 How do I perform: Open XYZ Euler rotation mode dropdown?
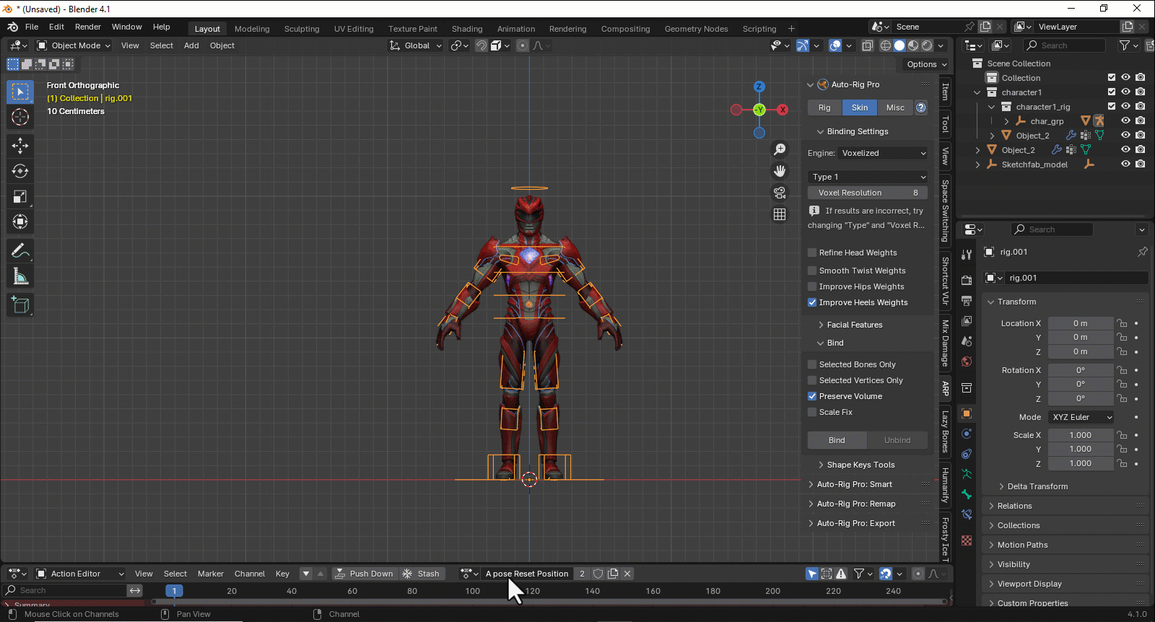pos(1081,417)
